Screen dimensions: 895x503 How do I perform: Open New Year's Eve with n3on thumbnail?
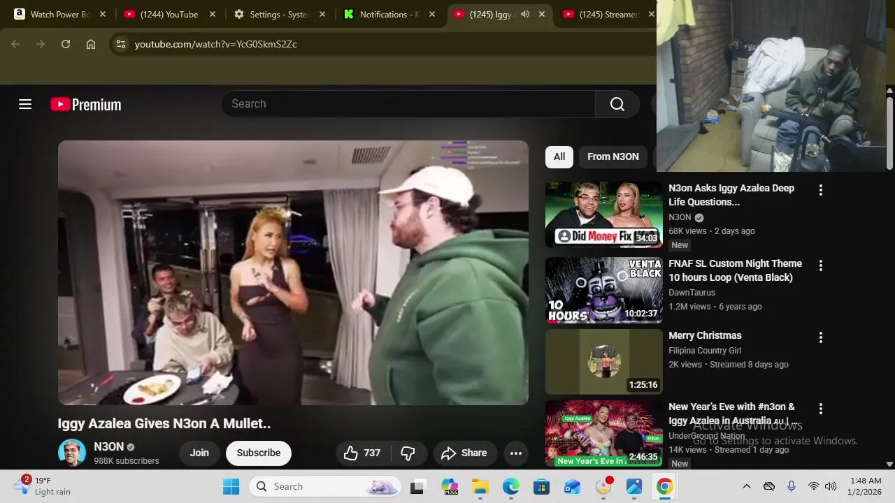pos(604,433)
